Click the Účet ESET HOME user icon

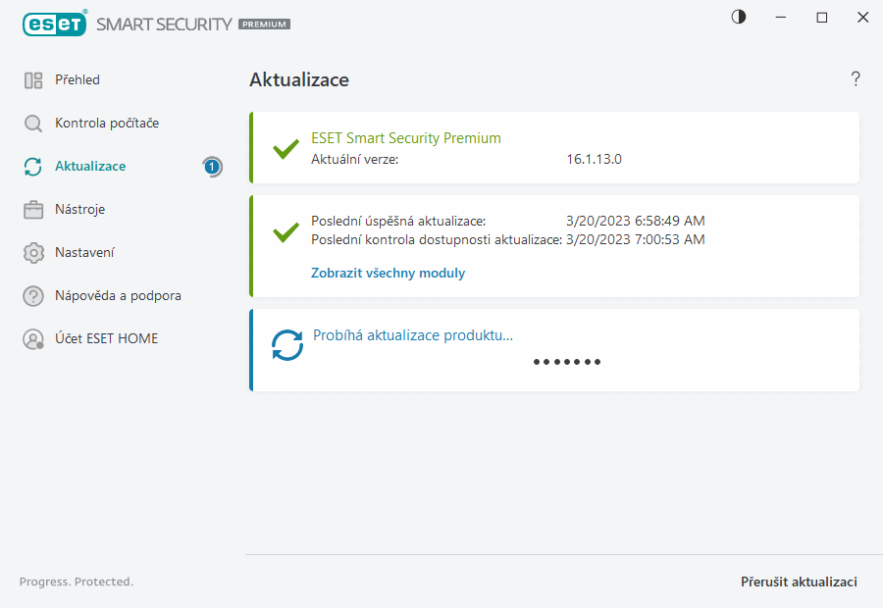33,339
